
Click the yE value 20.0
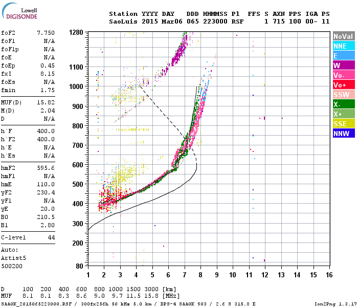(x=48, y=209)
